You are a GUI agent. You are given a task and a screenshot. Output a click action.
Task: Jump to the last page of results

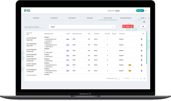coord(144,78)
